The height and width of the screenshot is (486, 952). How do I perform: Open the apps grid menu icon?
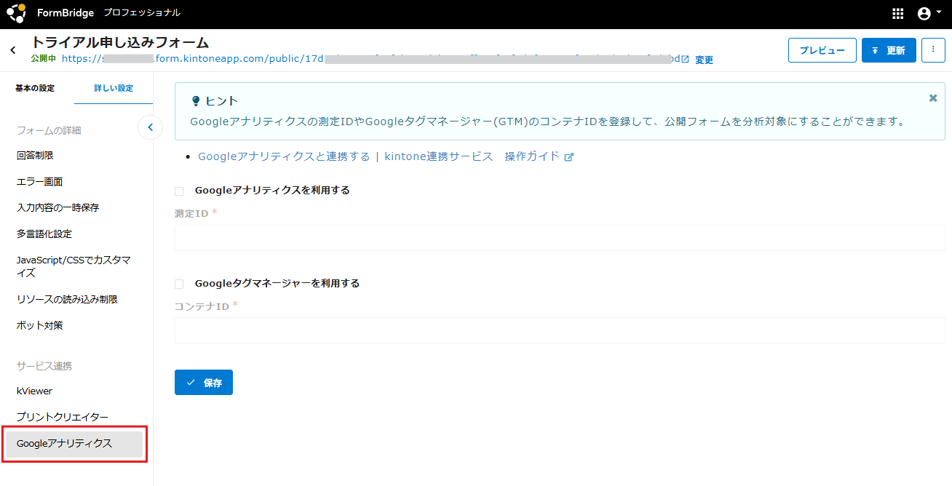897,13
